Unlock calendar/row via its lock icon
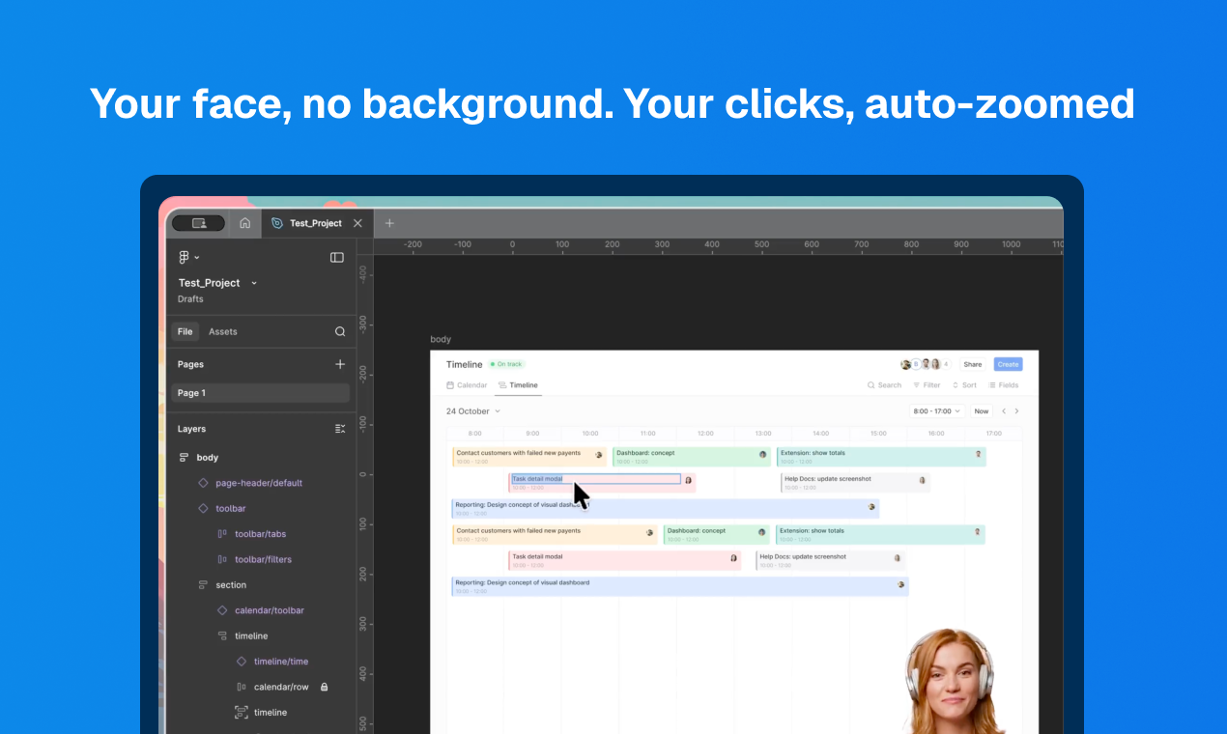The image size is (1227, 734). coord(325,687)
